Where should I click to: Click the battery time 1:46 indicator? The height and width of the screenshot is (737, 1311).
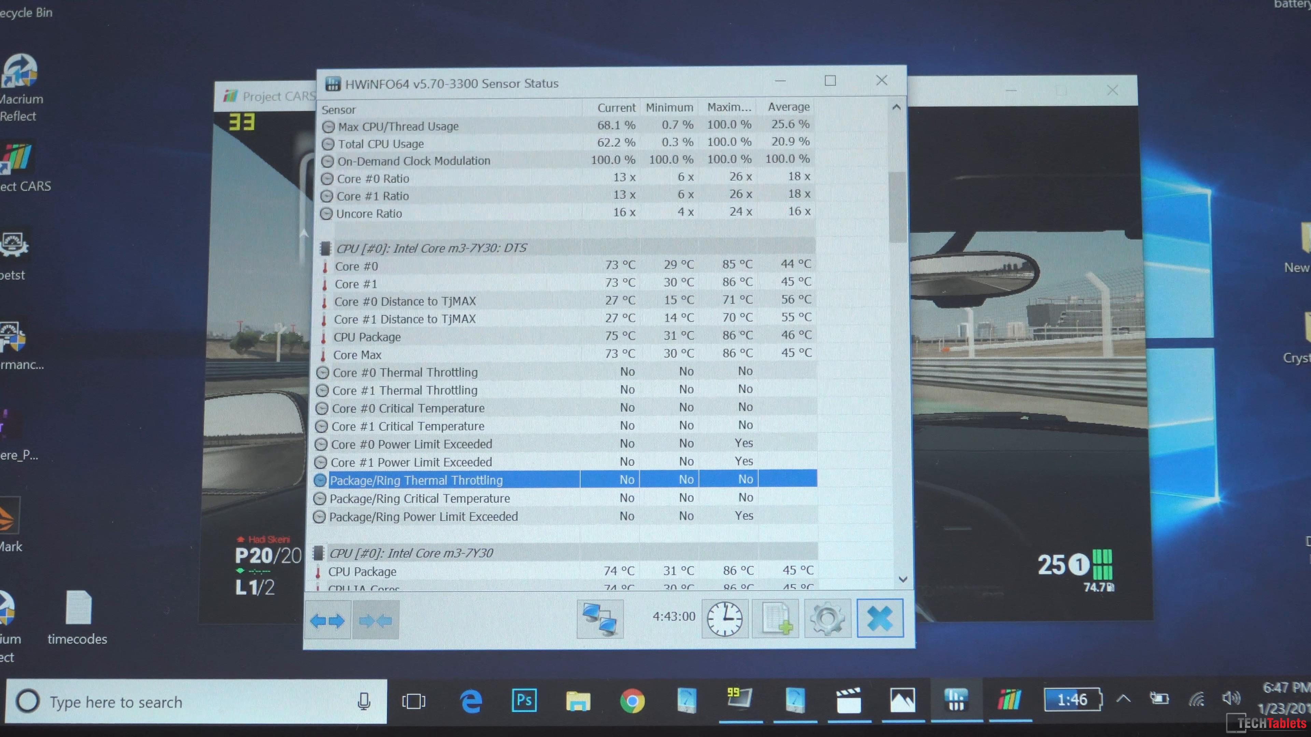click(1073, 699)
